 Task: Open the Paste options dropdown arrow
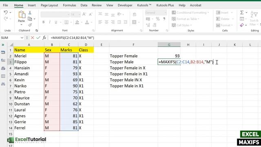(21, 24)
